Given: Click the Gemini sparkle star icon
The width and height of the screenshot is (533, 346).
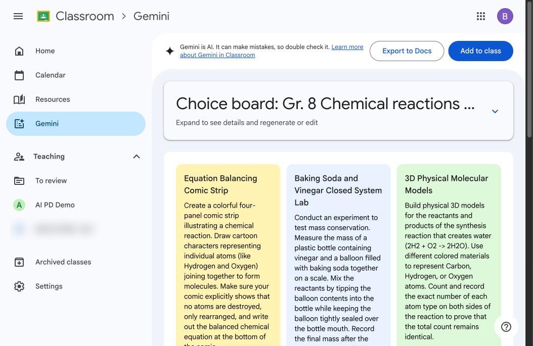Looking at the screenshot, I should pyautogui.click(x=169, y=51).
